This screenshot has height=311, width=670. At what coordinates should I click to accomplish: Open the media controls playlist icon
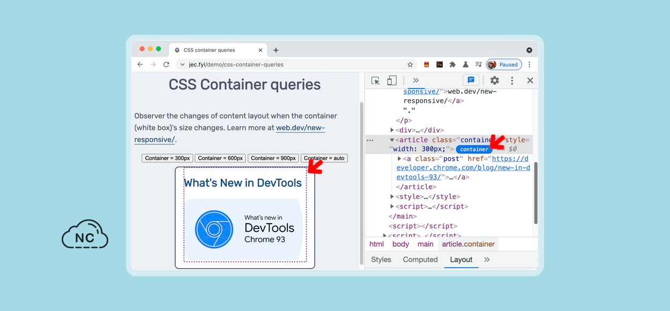pyautogui.click(x=478, y=64)
